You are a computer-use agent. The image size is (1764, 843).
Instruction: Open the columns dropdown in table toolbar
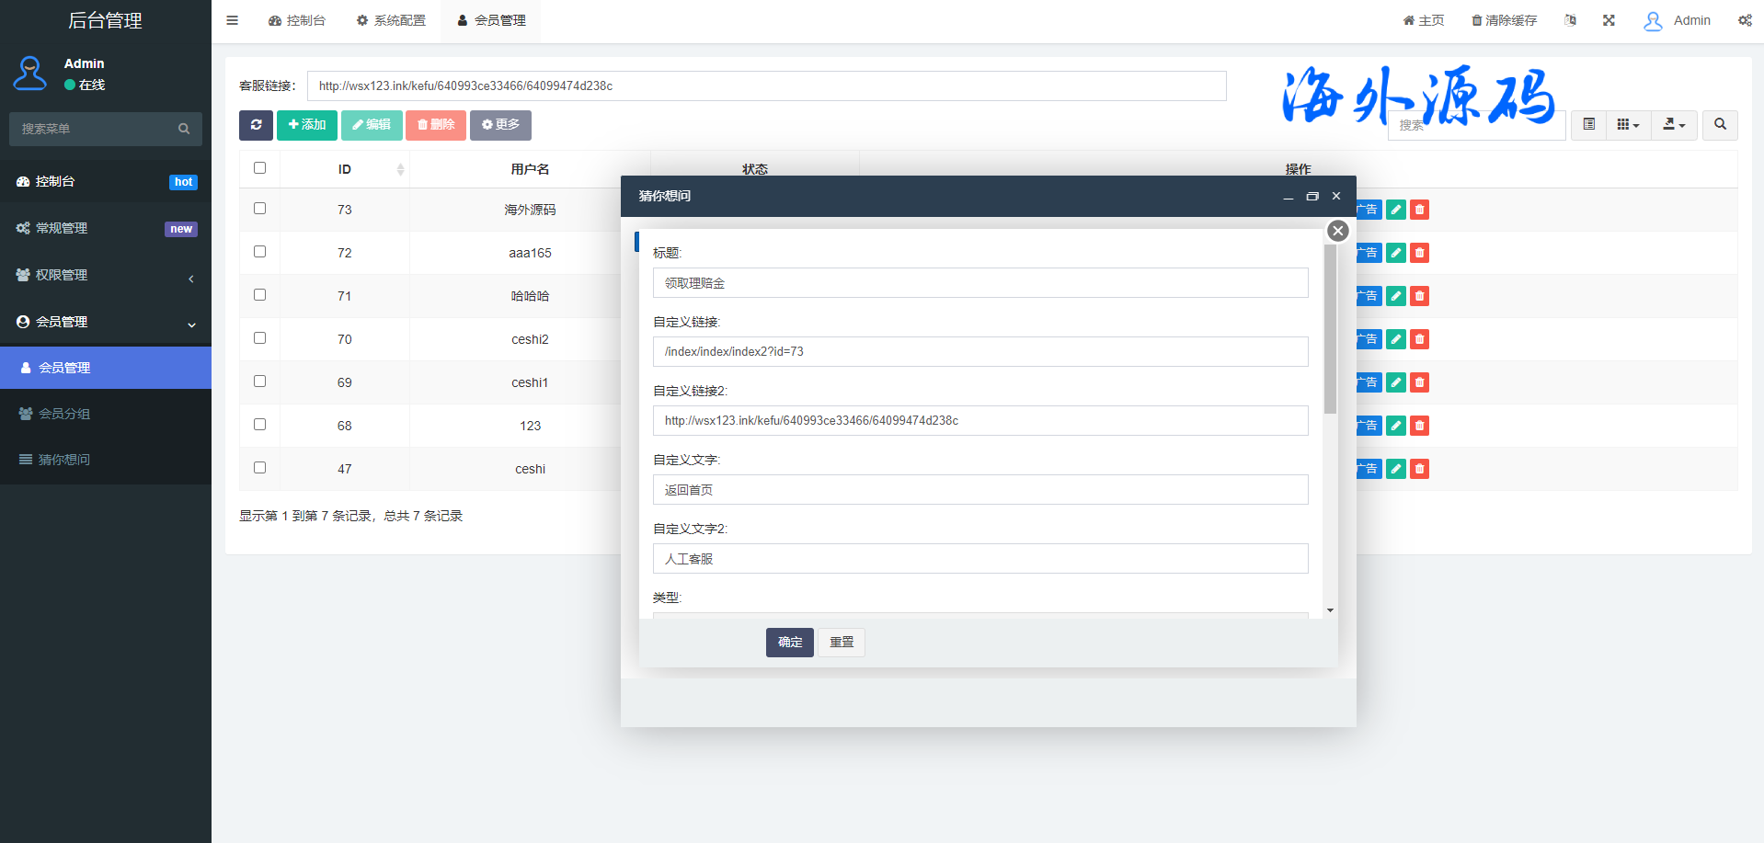click(1628, 125)
